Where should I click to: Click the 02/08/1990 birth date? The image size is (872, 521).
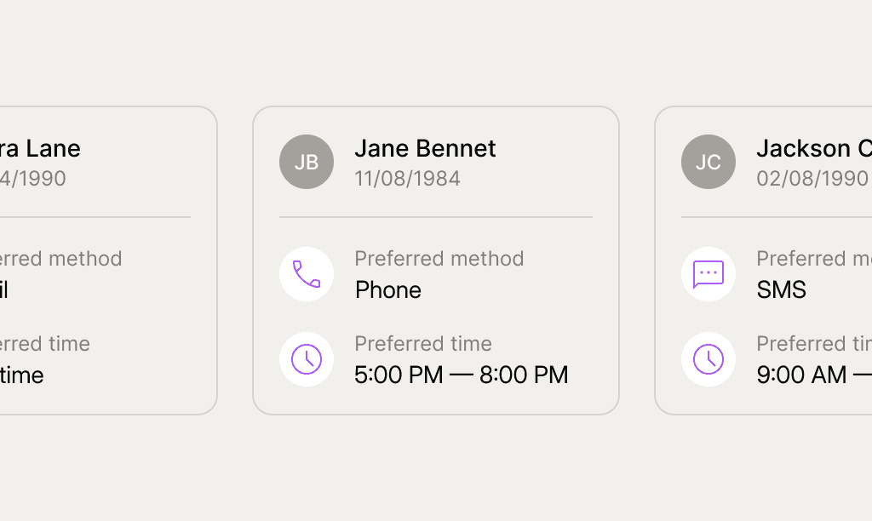coord(812,179)
